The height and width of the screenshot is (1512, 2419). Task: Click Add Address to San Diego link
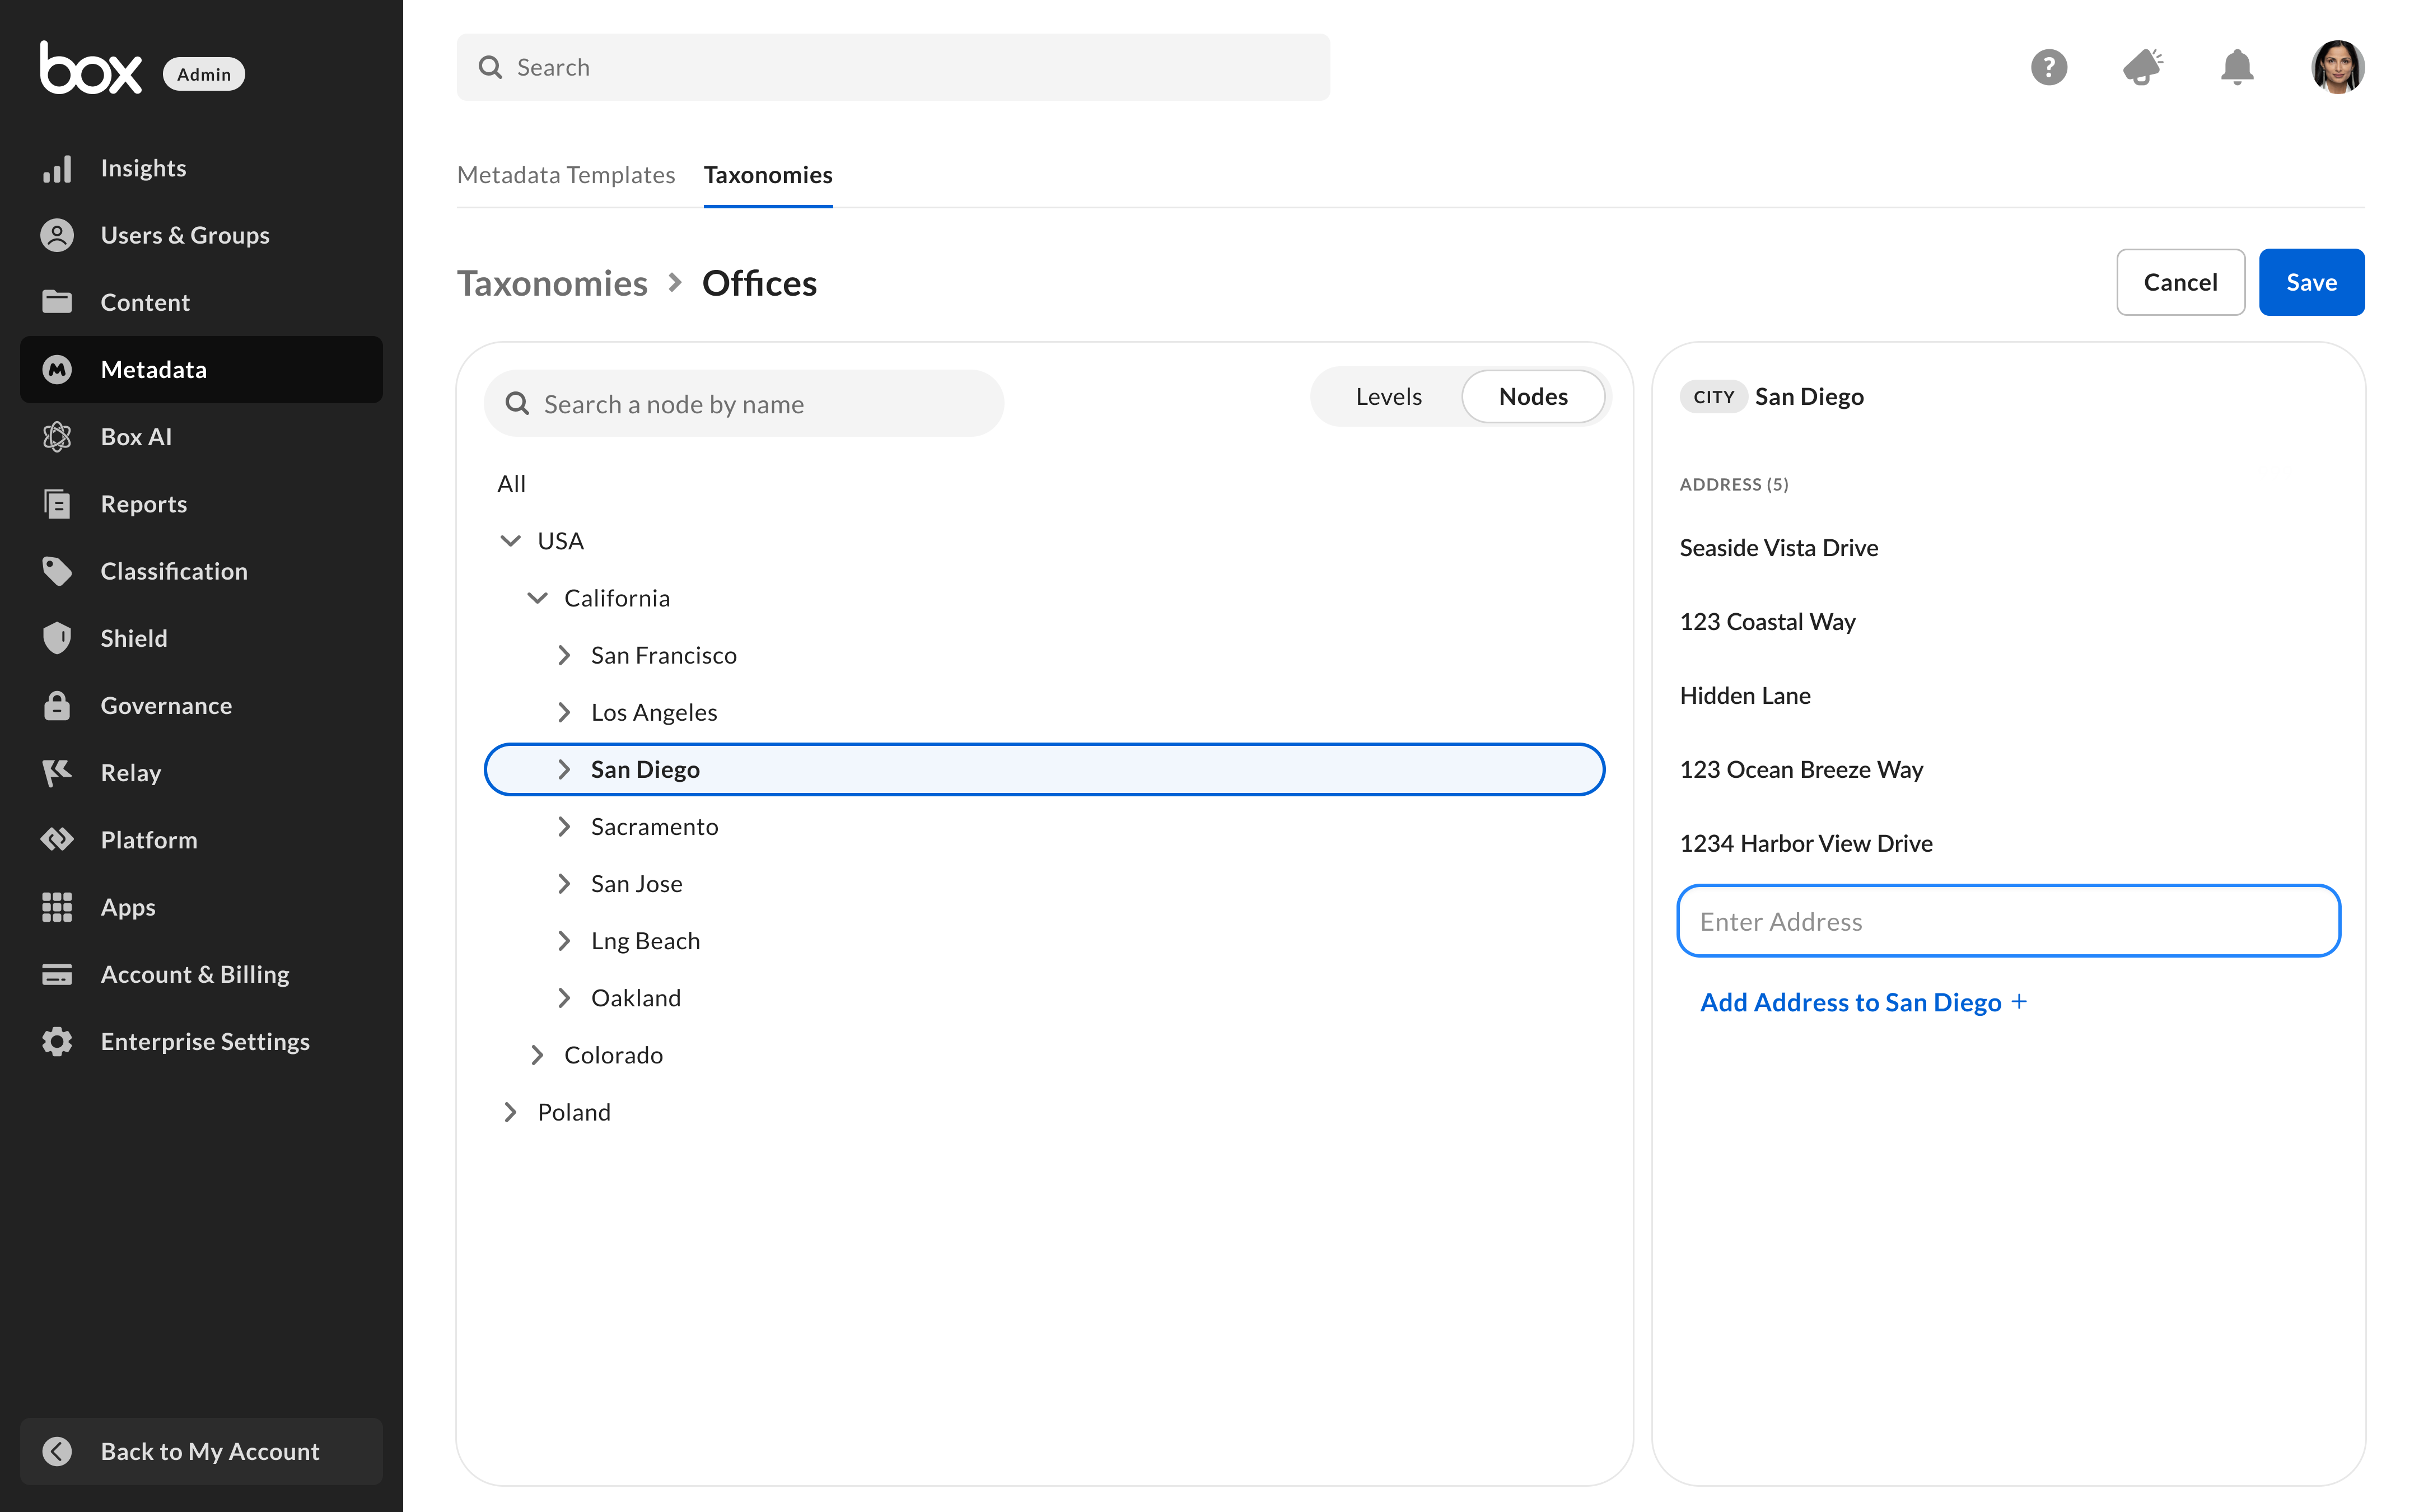(1862, 1002)
